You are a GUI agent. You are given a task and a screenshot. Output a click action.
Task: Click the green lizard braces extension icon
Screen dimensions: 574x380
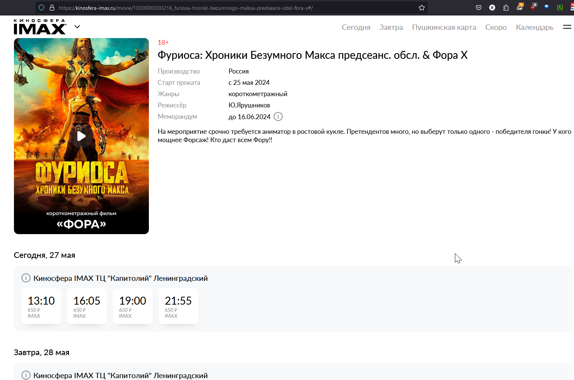coord(560,8)
